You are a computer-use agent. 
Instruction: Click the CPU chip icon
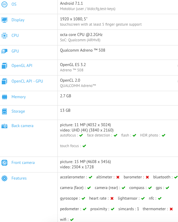pos(4,36)
